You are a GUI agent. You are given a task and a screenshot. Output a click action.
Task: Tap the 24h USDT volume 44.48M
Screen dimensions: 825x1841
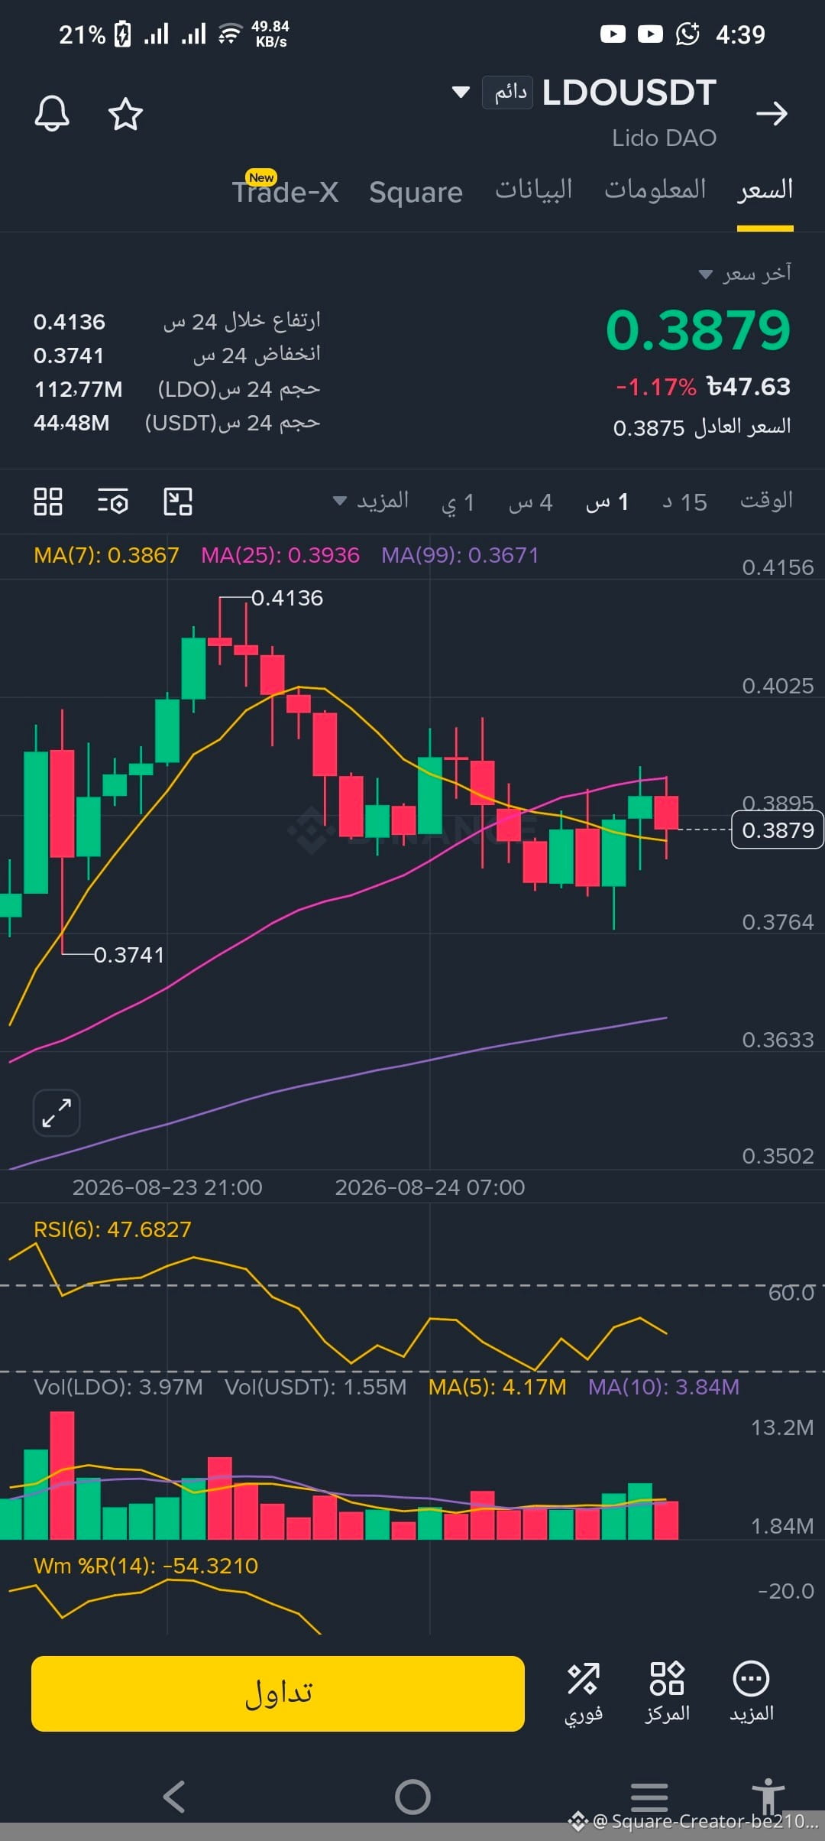pyautogui.click(x=72, y=423)
